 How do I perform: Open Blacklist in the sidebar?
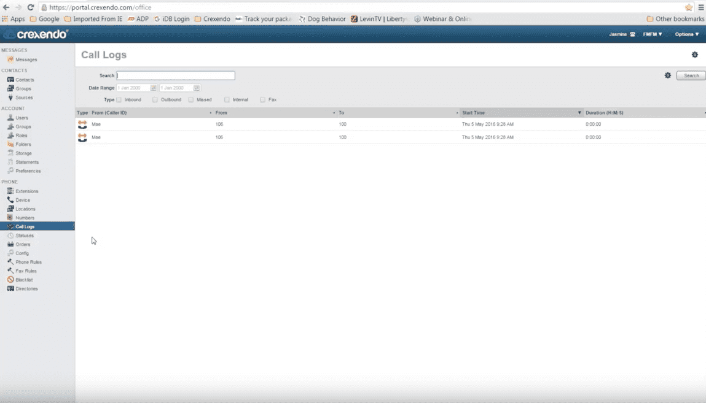tap(24, 280)
